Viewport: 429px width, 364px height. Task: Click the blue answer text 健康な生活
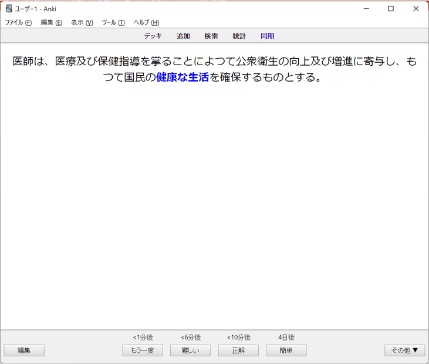[x=183, y=77]
